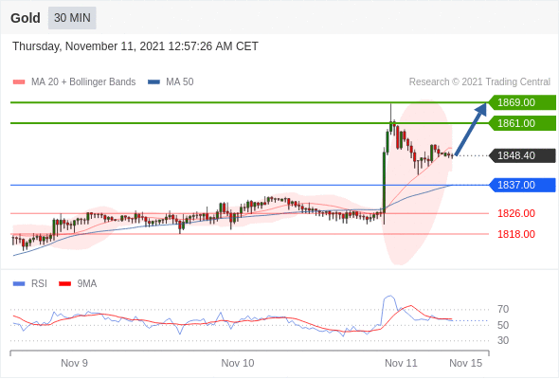Click the Nov 10 date axis label
The width and height of the screenshot is (559, 379).
point(238,363)
